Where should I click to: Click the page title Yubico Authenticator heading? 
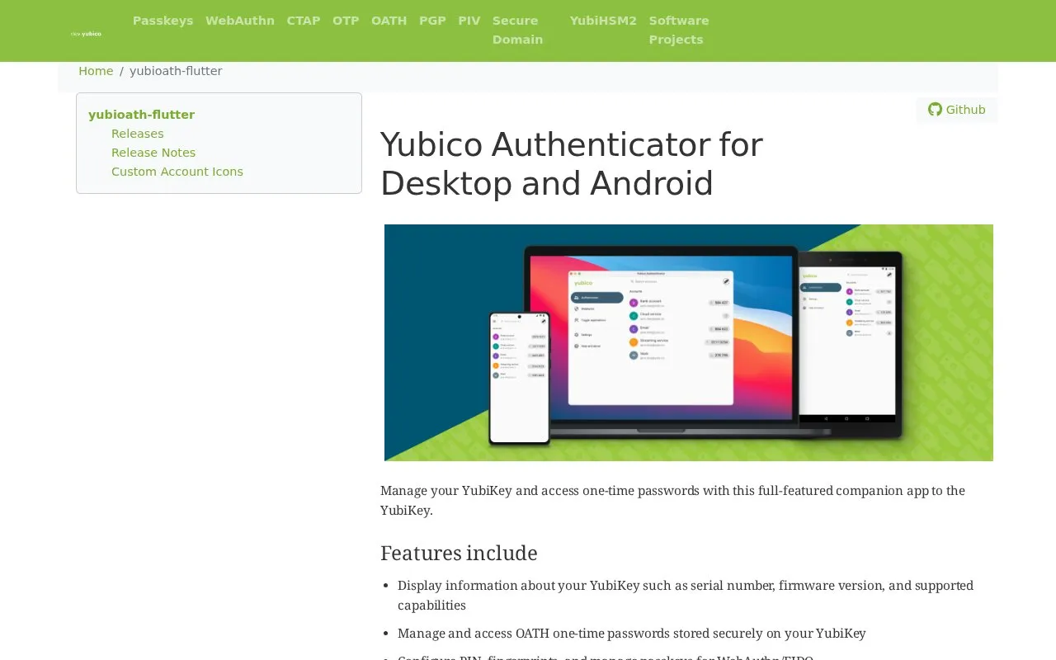coord(571,164)
